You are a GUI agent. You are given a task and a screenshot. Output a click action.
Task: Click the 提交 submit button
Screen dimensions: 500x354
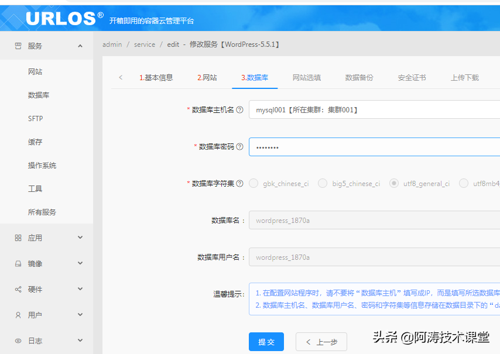coord(266,342)
